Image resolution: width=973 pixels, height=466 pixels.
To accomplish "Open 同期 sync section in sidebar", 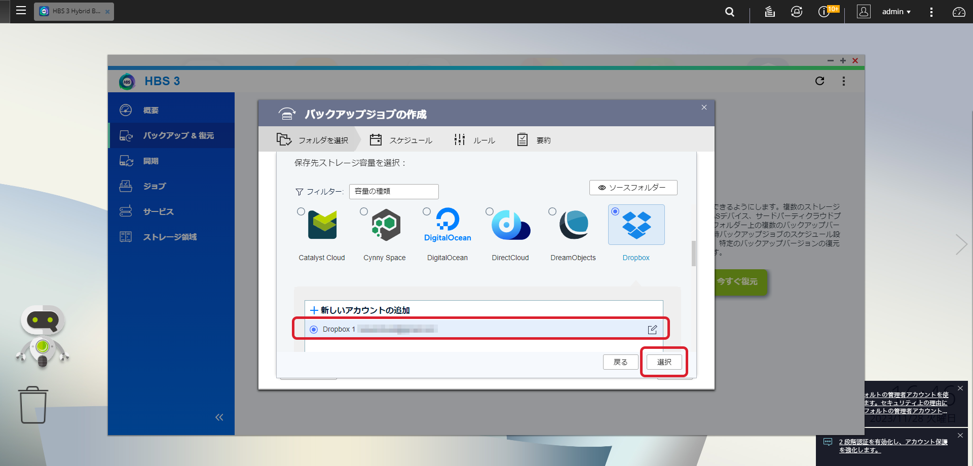I will pyautogui.click(x=171, y=161).
